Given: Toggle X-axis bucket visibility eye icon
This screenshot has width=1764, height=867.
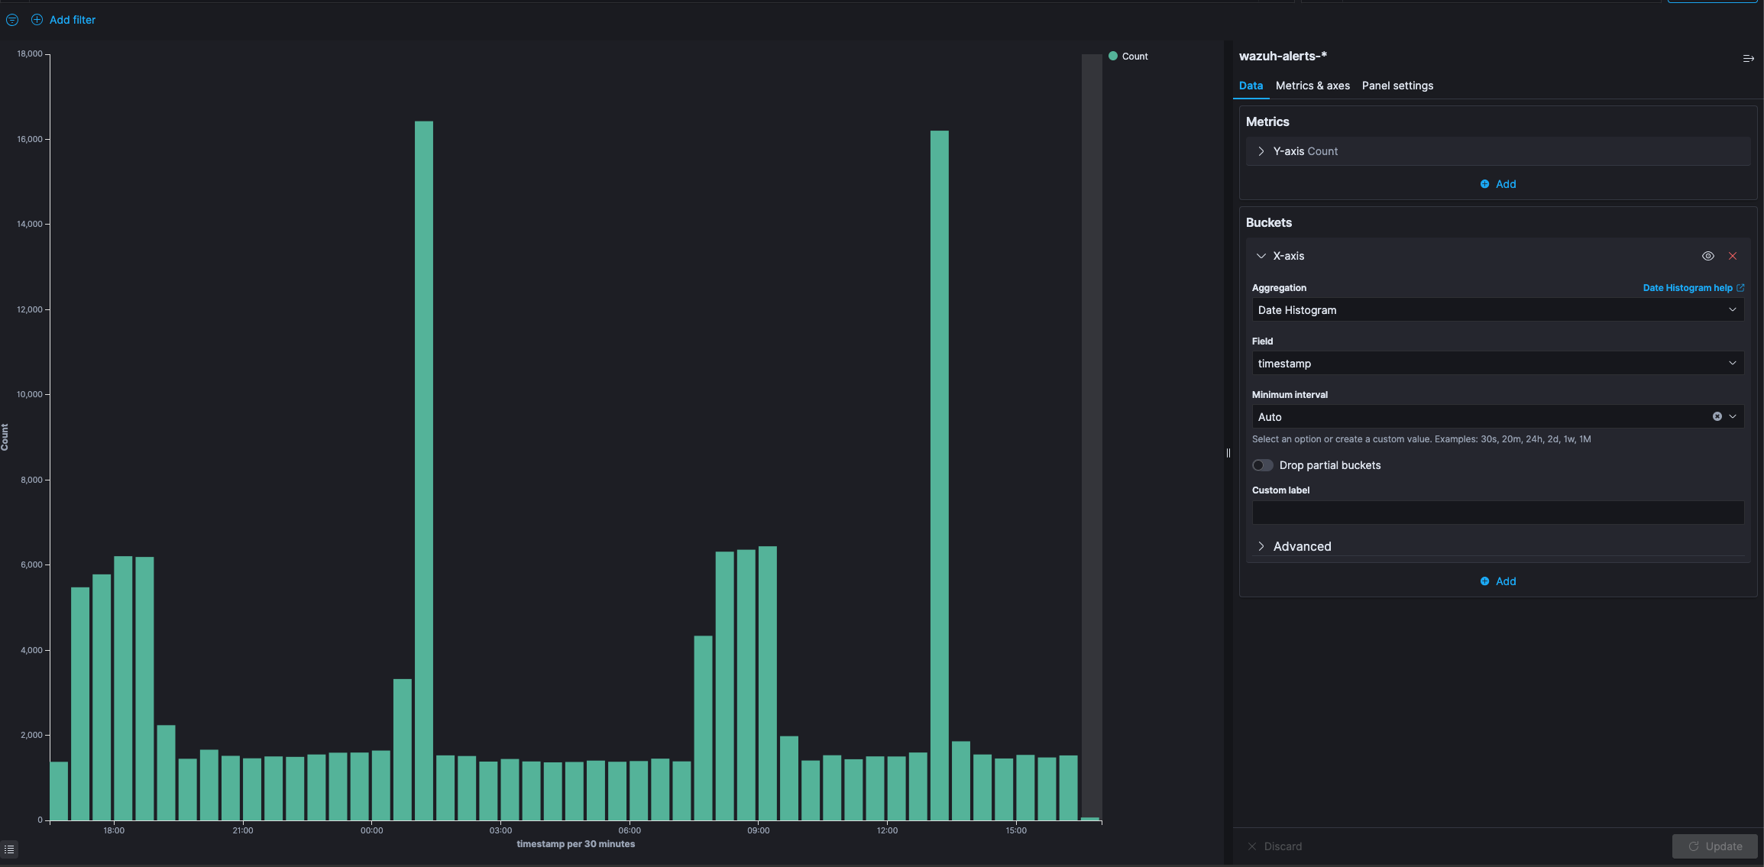Looking at the screenshot, I should (x=1708, y=256).
